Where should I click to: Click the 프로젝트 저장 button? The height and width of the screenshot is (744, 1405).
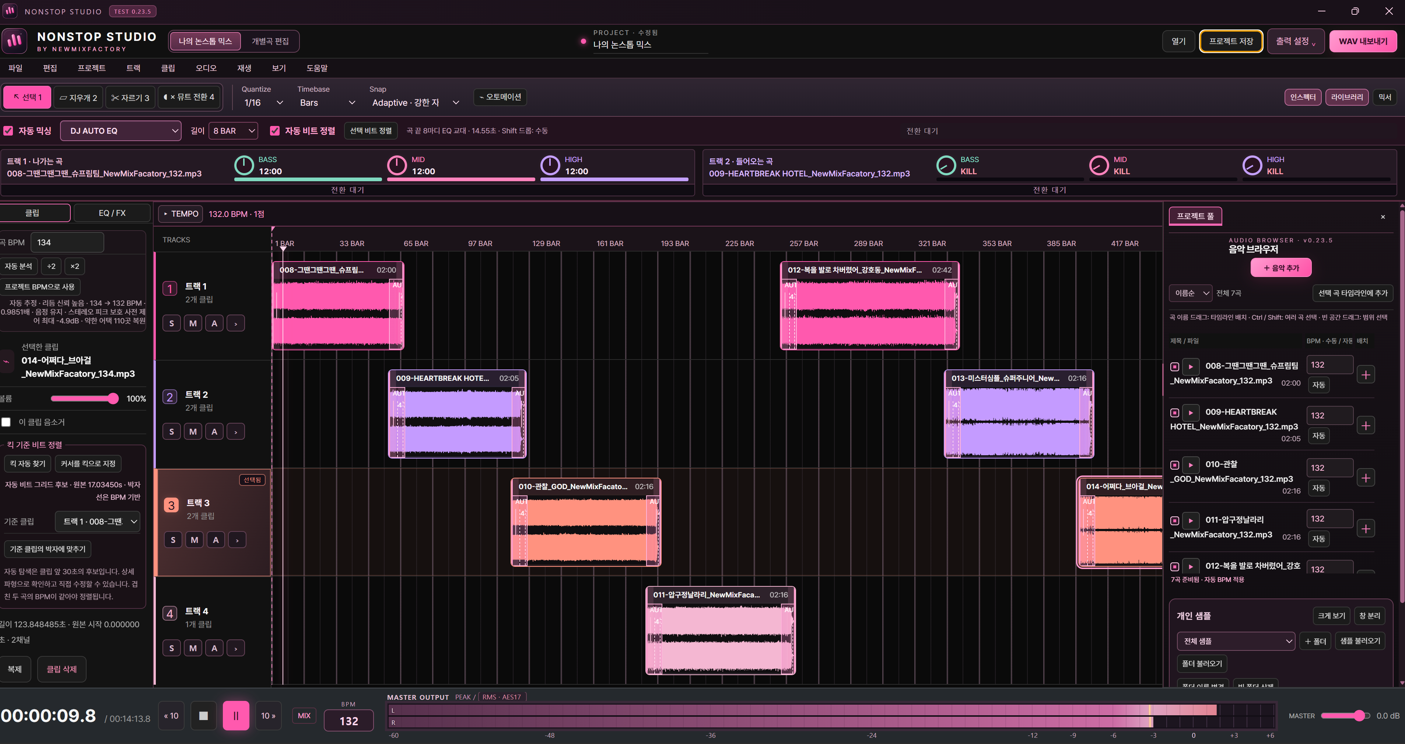point(1230,41)
